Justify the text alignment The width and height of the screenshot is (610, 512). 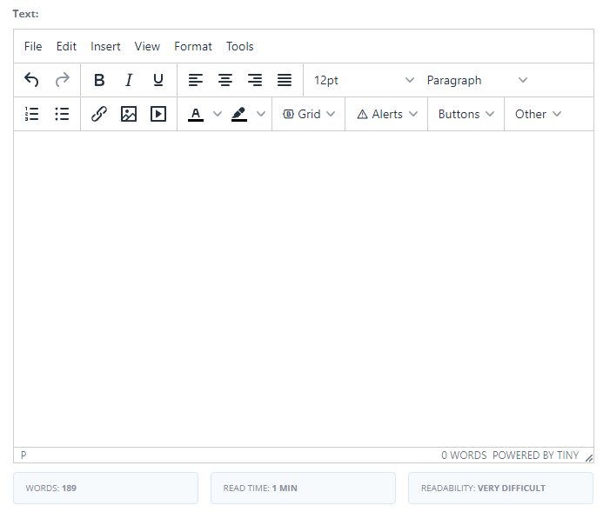click(x=285, y=80)
